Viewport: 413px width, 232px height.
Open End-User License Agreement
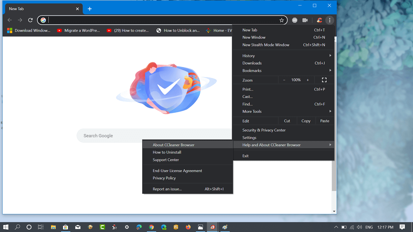coord(188,171)
